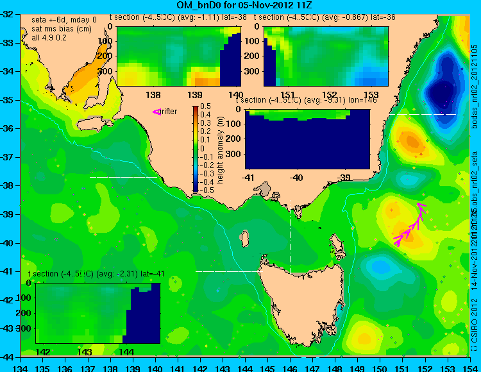Click the 150 longitude tick on main x-axis
This screenshot has height=372, width=481.
pyautogui.click(x=380, y=368)
